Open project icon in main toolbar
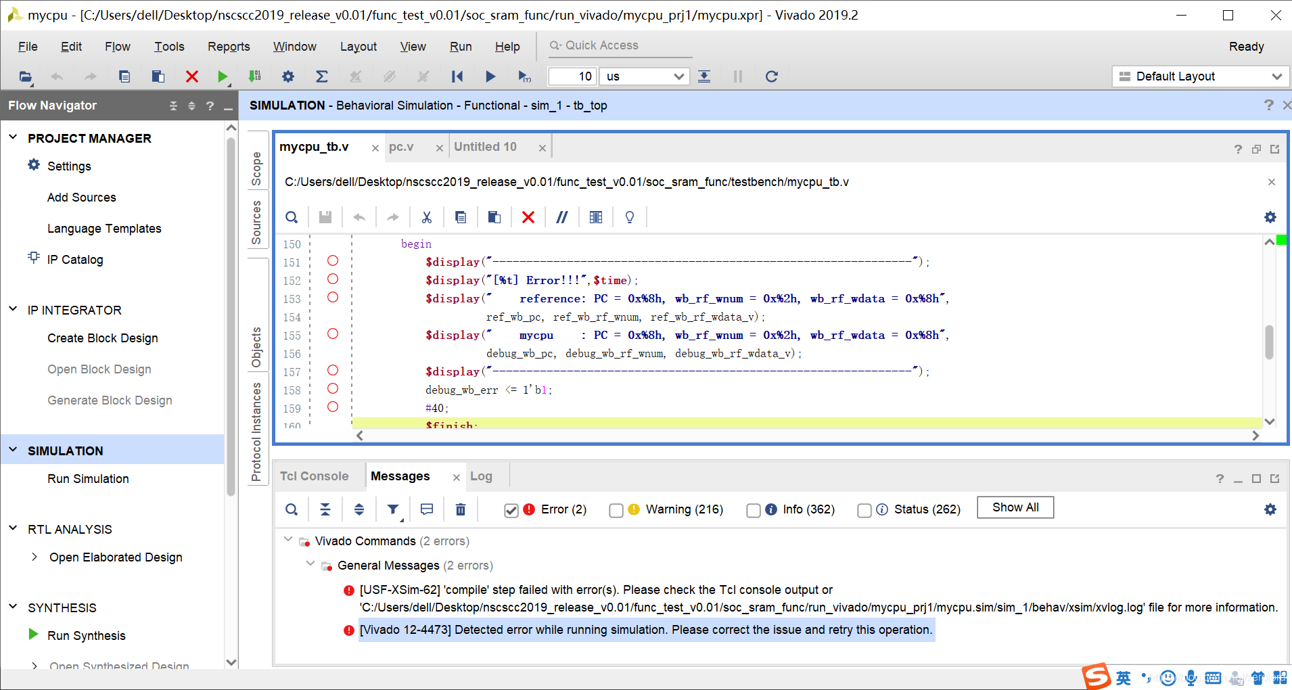1292x690 pixels. pos(26,76)
